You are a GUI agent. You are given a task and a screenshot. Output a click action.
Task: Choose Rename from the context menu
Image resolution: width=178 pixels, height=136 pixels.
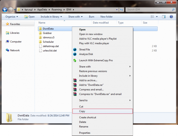click(84, 127)
